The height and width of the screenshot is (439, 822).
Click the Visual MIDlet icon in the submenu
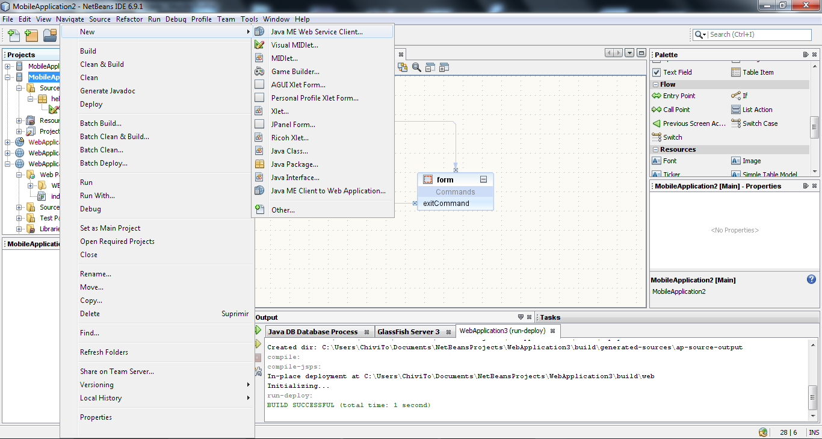[259, 45]
